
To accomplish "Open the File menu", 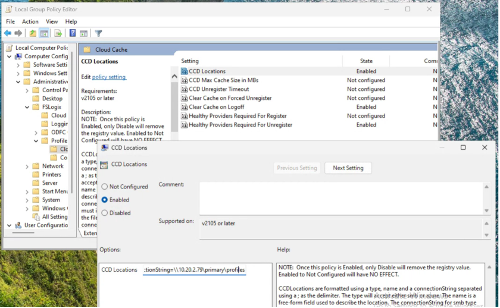I will (11, 21).
